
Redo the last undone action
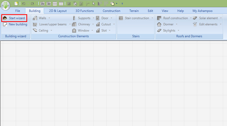pos(32,4)
